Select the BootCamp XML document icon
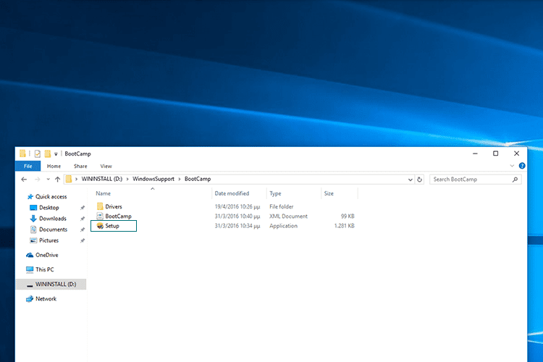This screenshot has height=362, width=543. 100,216
